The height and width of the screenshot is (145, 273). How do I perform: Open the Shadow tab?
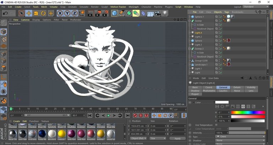pos(195,91)
